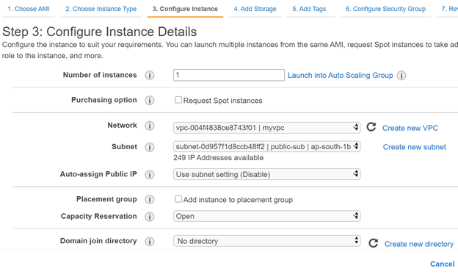458x274 pixels.
Task: Click info icon beside Launch into Auto Scaling Group
Action: [x=401, y=76]
